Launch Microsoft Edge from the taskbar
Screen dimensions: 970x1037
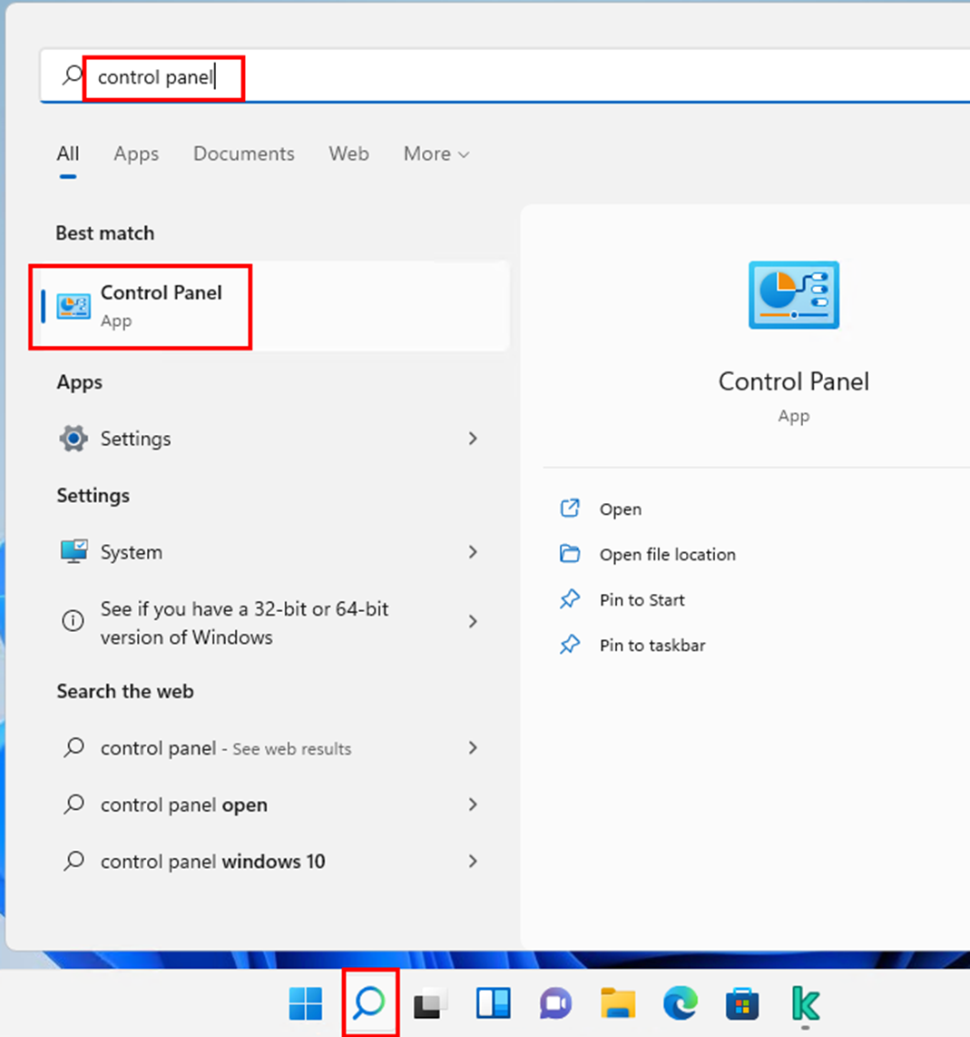[x=680, y=1003]
